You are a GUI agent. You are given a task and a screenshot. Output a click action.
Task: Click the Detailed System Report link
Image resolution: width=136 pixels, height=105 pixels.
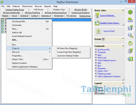point(110,23)
